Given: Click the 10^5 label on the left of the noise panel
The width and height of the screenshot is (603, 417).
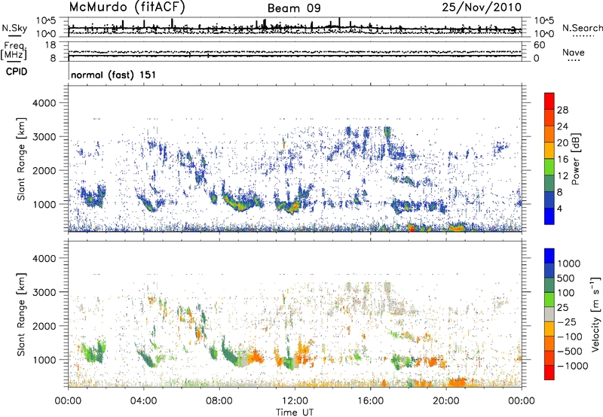Looking at the screenshot, I should tap(46, 20).
